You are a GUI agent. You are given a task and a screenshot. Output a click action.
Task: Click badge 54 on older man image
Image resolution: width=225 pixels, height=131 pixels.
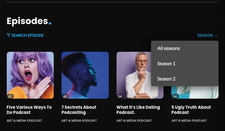pos(120,96)
